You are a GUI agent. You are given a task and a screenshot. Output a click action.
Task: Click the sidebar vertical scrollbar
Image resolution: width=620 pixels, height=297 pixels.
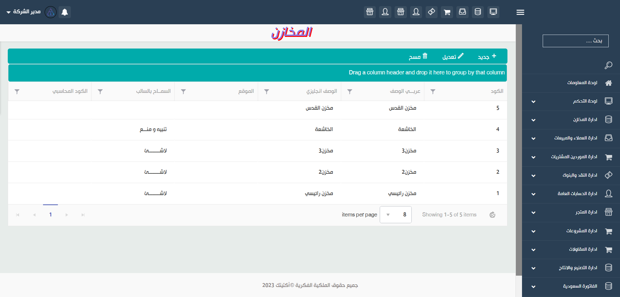519,150
